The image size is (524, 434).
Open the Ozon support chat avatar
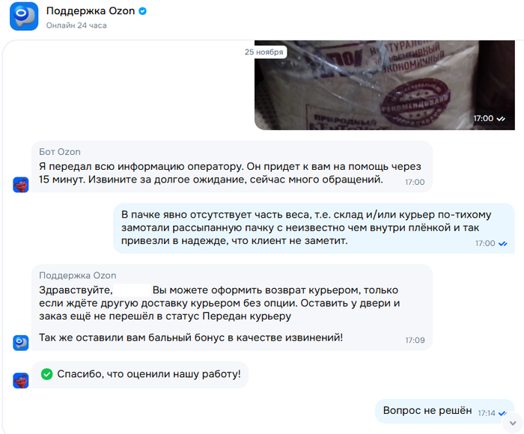(x=24, y=16)
